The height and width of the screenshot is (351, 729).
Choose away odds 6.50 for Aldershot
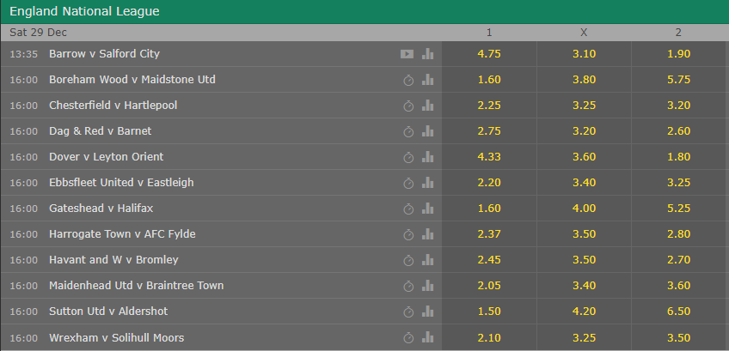(678, 311)
